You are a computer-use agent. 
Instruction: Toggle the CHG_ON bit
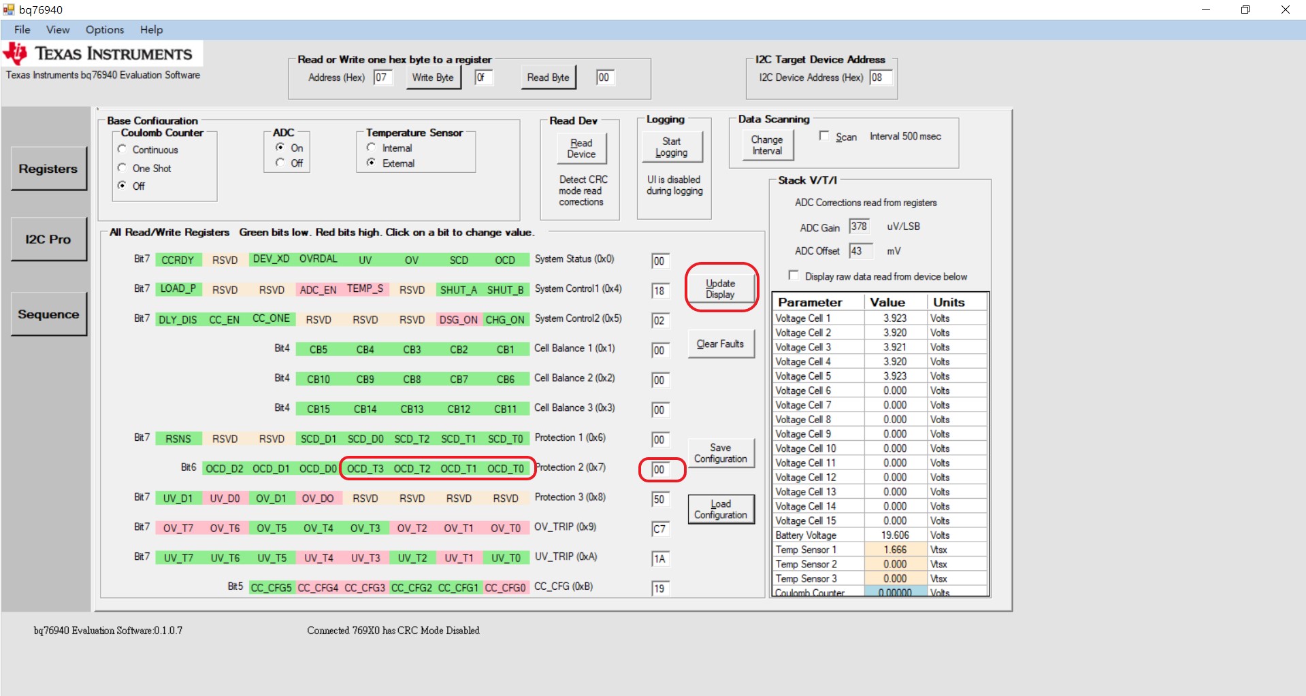[506, 320]
